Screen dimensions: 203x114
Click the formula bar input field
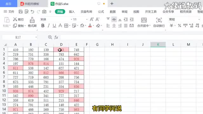131,37
